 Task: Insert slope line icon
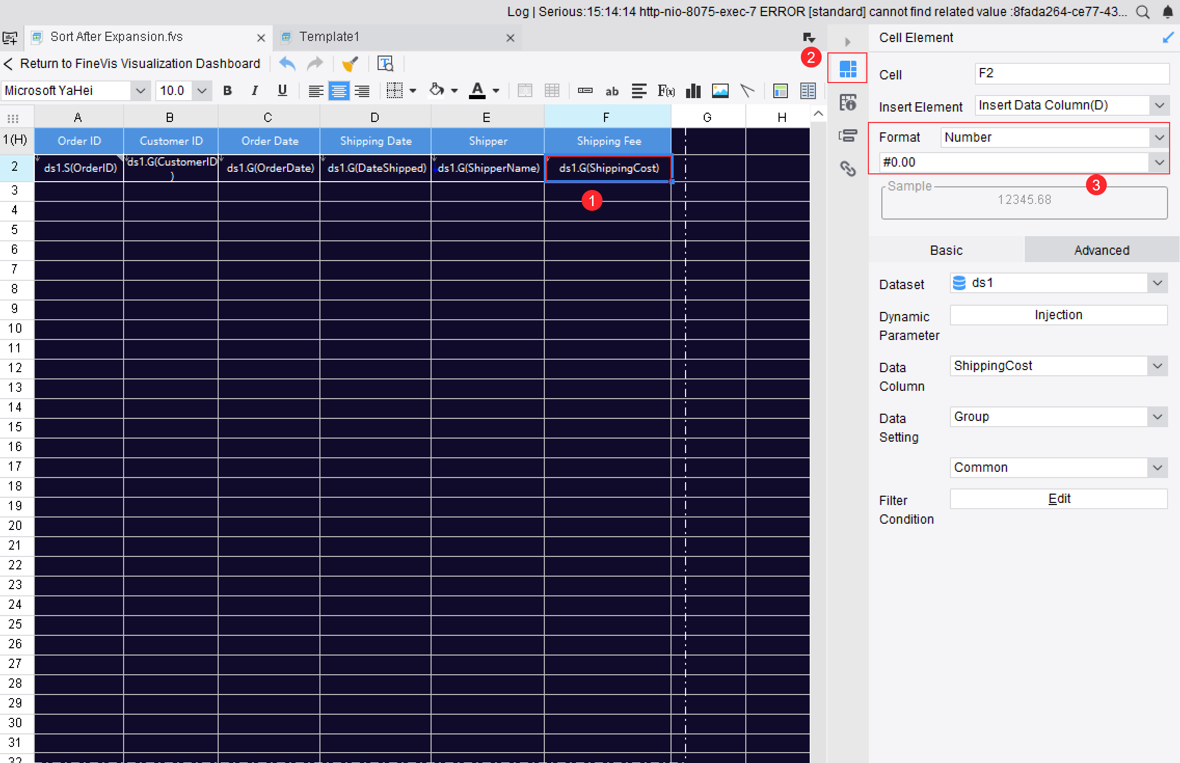pos(747,91)
